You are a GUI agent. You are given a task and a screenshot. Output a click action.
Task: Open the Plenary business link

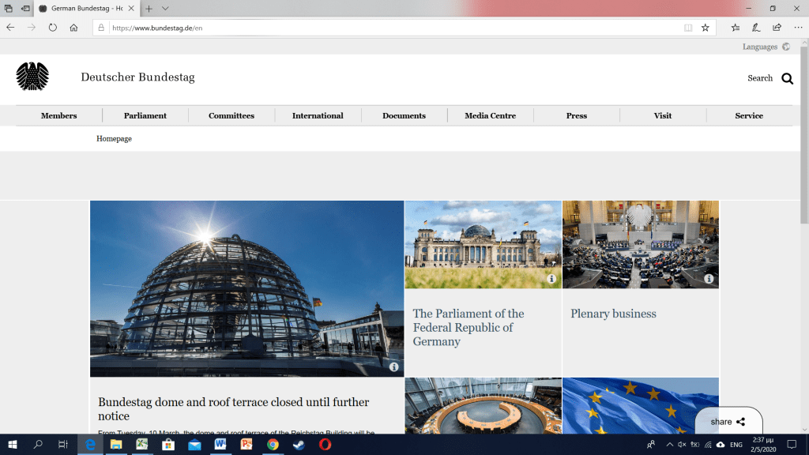pyautogui.click(x=613, y=314)
